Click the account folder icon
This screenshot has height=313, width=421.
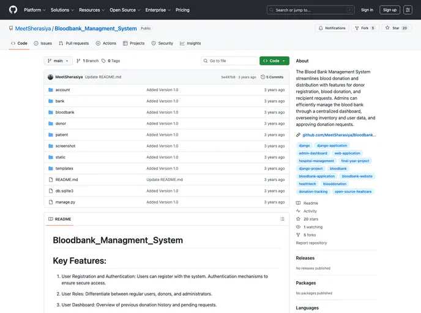coord(50,90)
